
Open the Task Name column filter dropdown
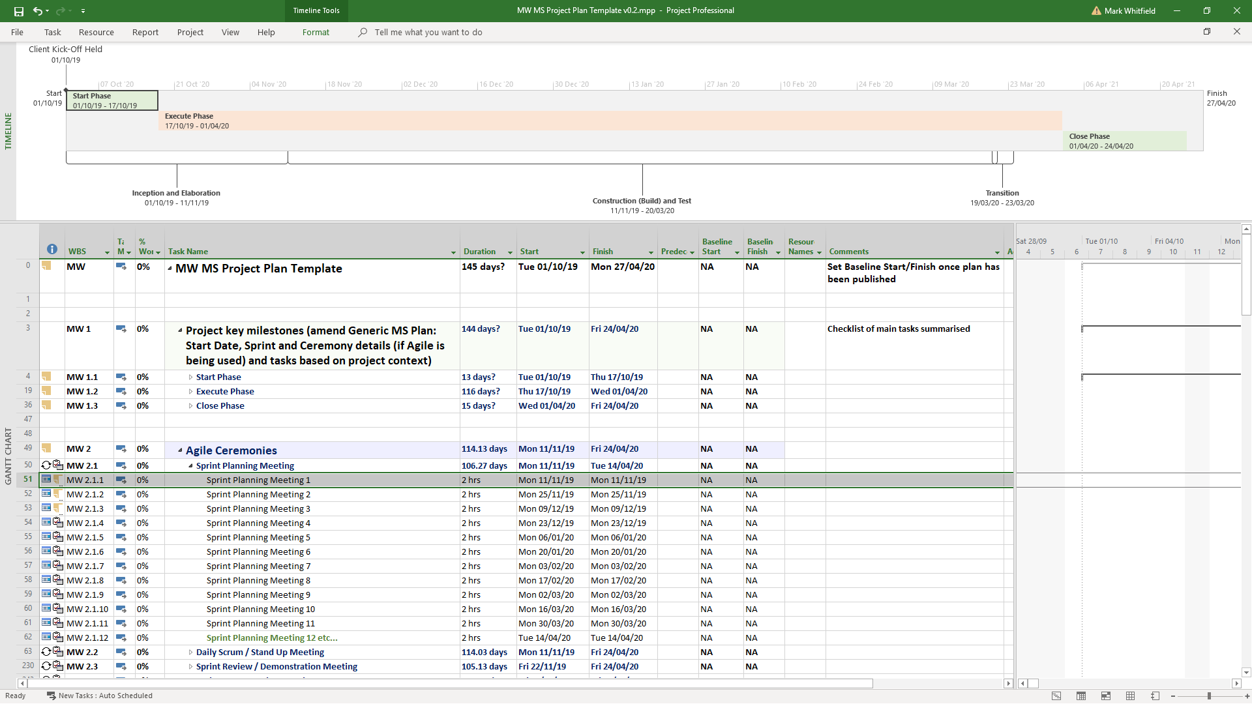click(453, 252)
